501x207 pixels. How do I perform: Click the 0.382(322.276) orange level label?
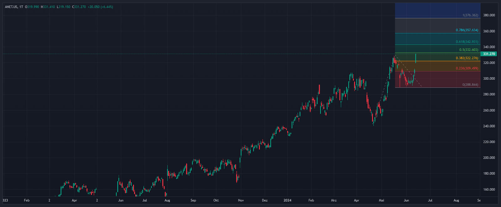[467, 58]
